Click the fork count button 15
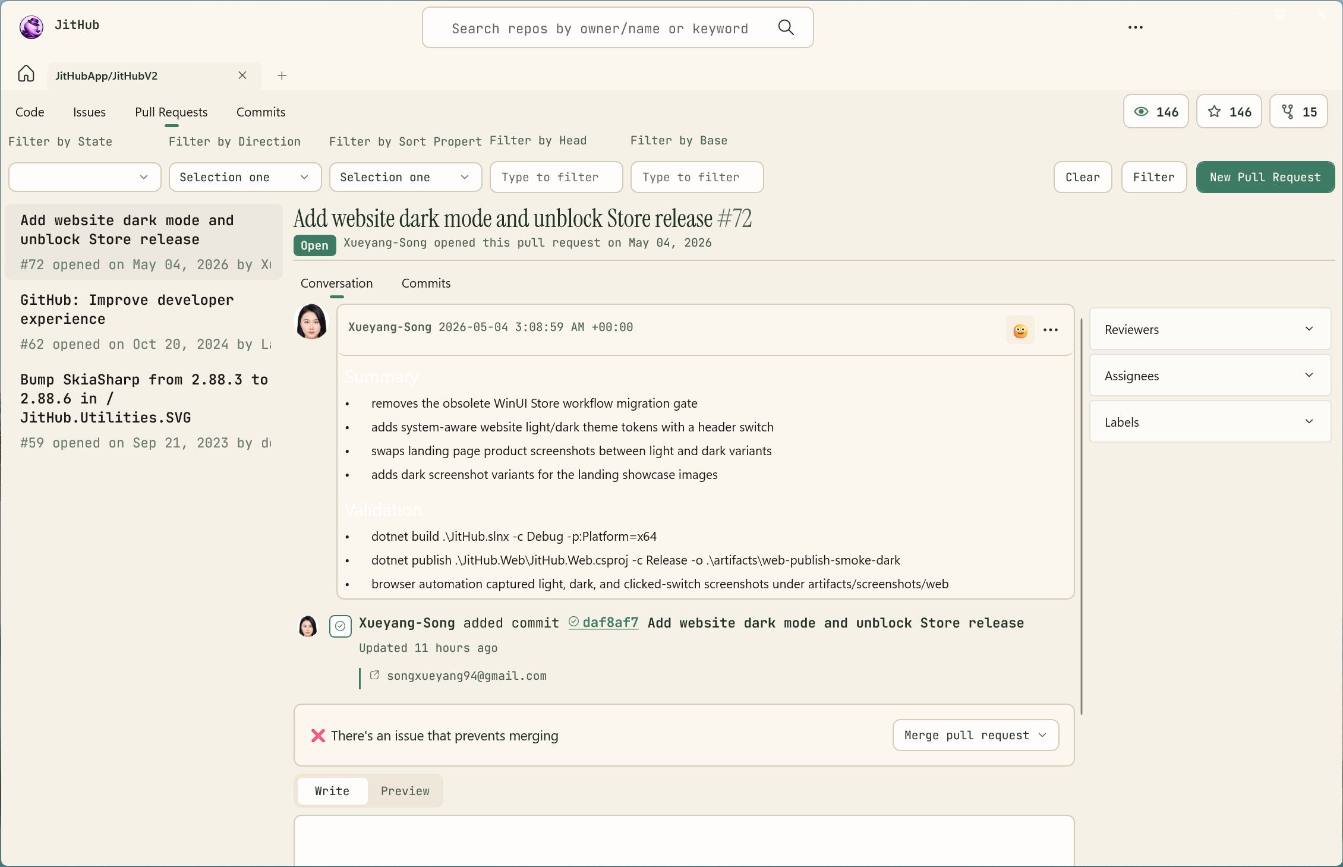The width and height of the screenshot is (1343, 867). click(1298, 112)
